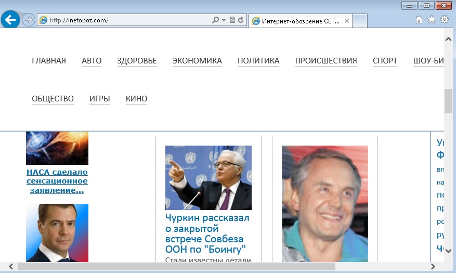
Task: Click the horizontal scrollbar right arrow
Action: click(433, 266)
